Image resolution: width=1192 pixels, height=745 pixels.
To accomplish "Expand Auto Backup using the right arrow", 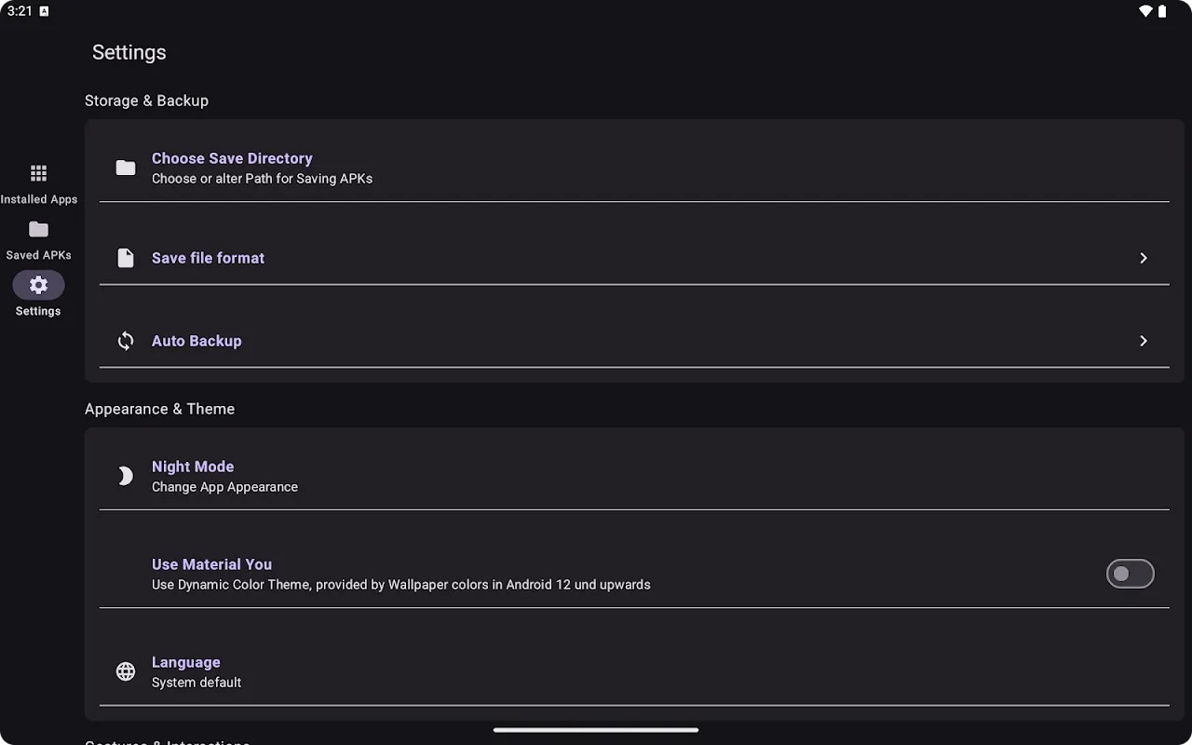I will pos(1144,341).
